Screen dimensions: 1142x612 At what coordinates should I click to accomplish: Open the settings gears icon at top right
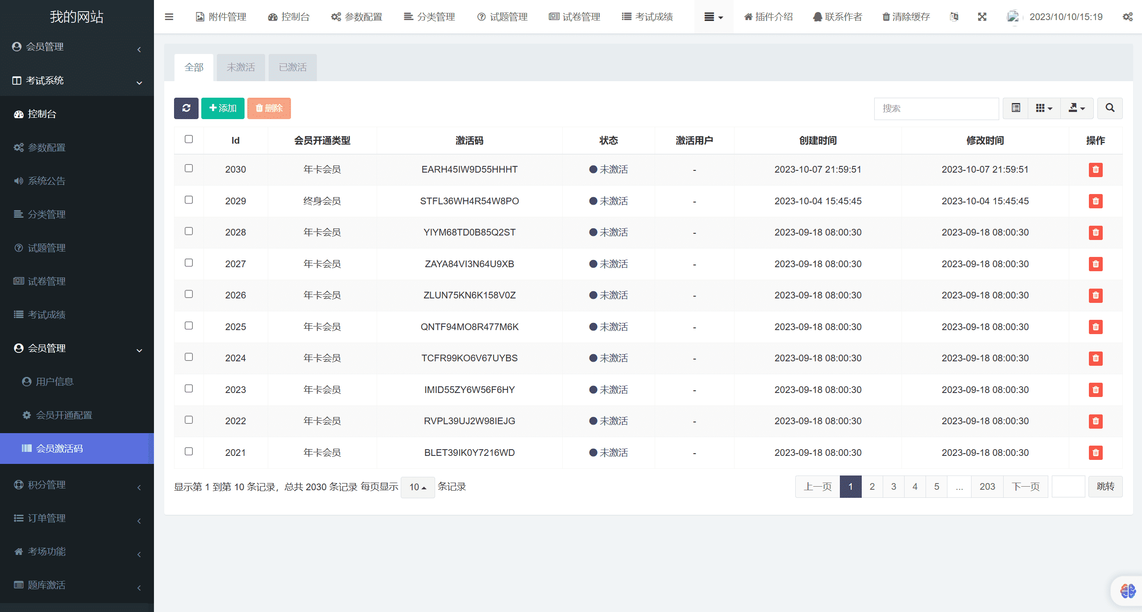(1128, 17)
